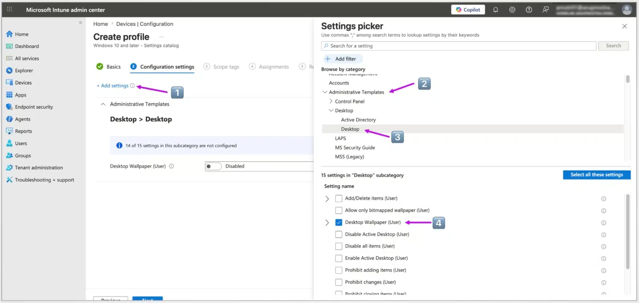Screen dimensions: 639x303
Task: Open the feedback icon in header
Action: tap(545, 10)
